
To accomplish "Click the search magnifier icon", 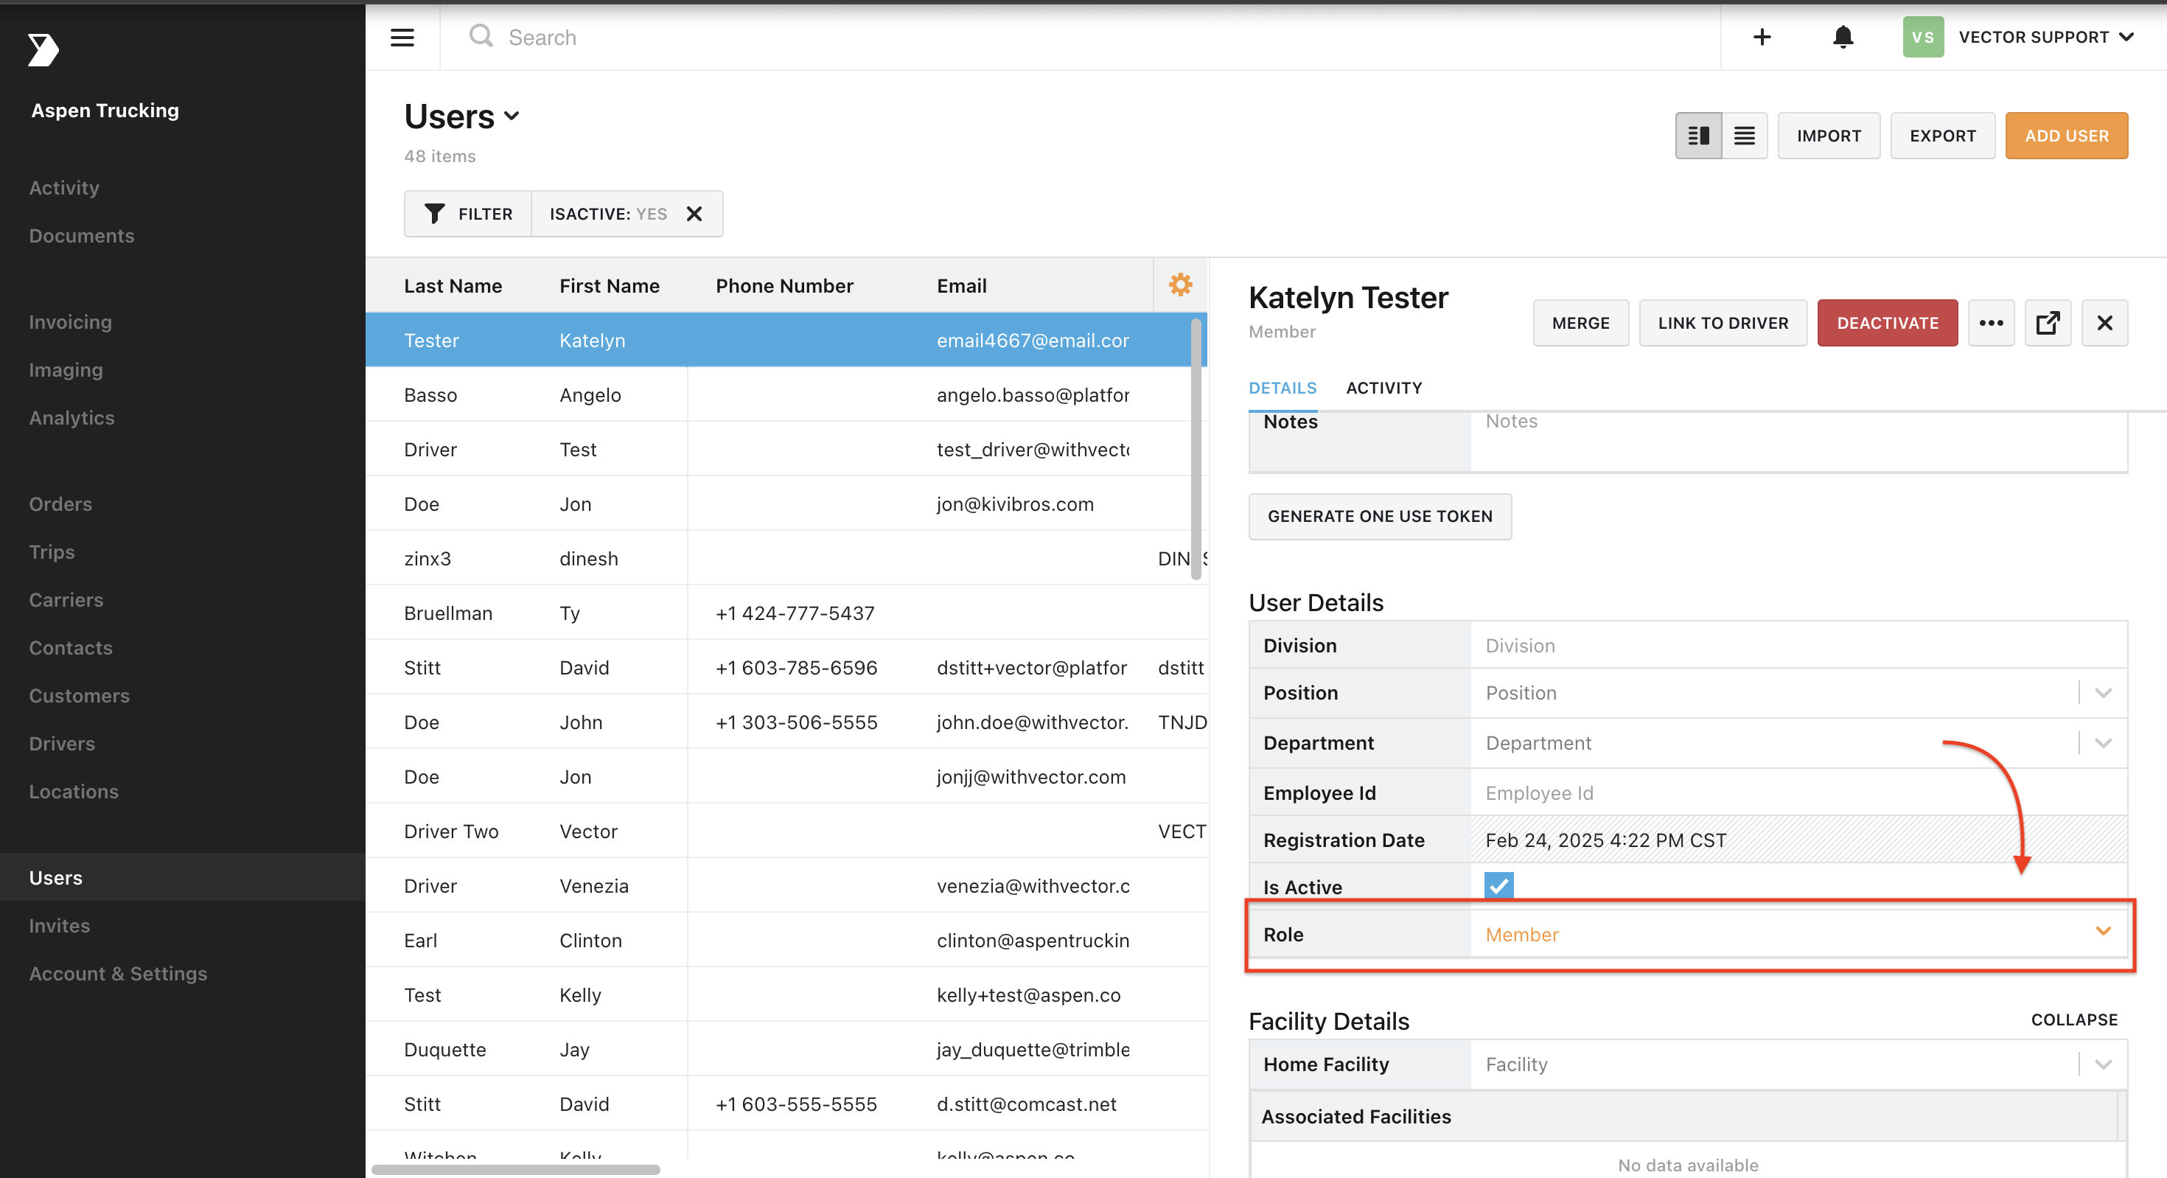I will 481,36.
